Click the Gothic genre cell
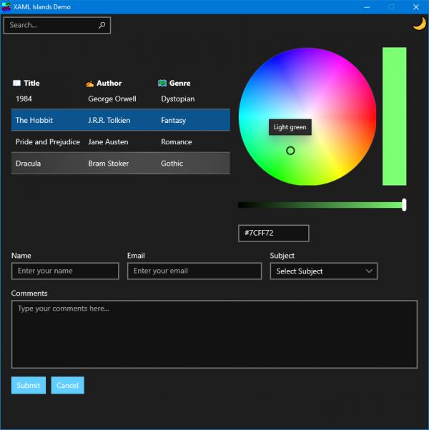Image resolution: width=429 pixels, height=430 pixels. point(172,164)
